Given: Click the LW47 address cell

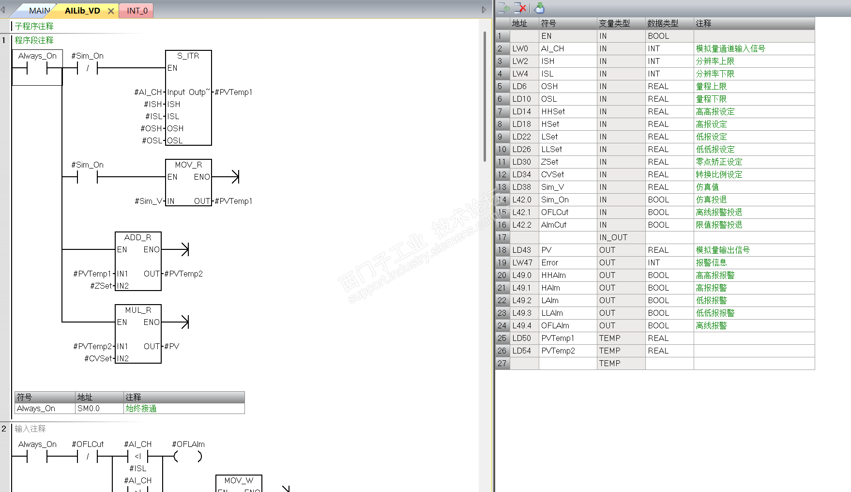Looking at the screenshot, I should (x=524, y=262).
